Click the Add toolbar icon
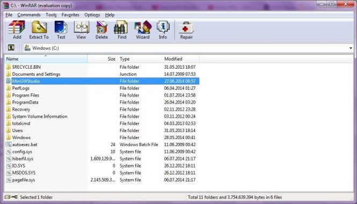Image resolution: width=357 pixels, height=204 pixels. [x=17, y=27]
